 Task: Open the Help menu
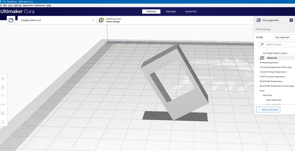pos(49,5)
